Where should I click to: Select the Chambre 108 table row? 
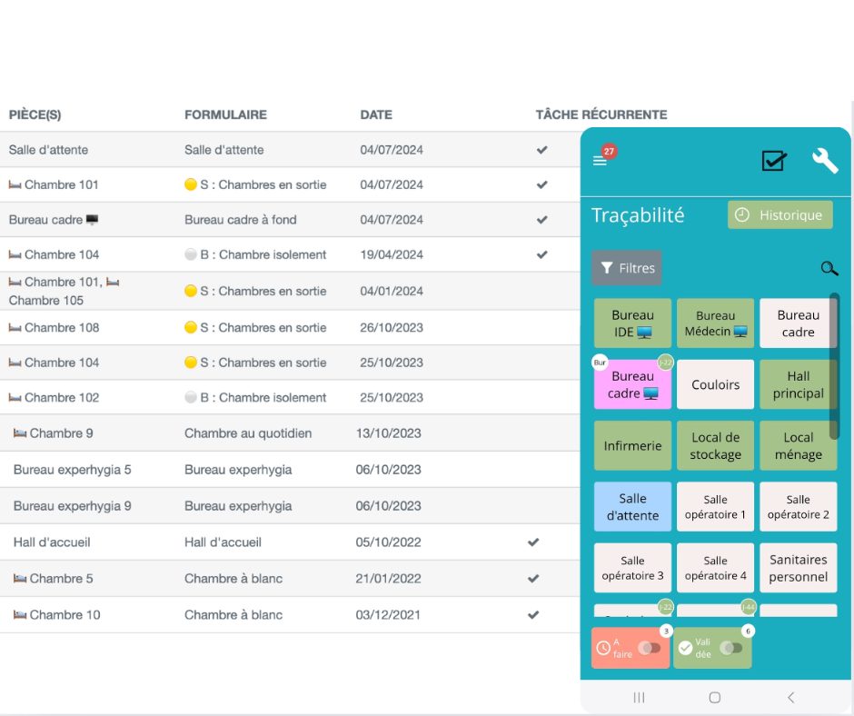273,327
